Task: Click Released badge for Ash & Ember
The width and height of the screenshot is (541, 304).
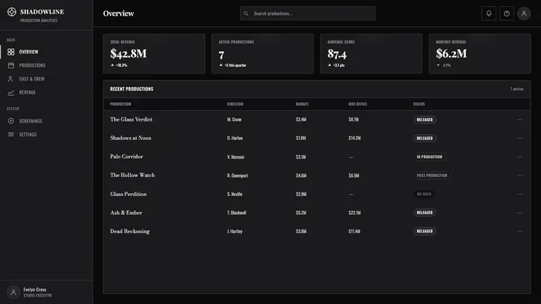Action: (425, 213)
